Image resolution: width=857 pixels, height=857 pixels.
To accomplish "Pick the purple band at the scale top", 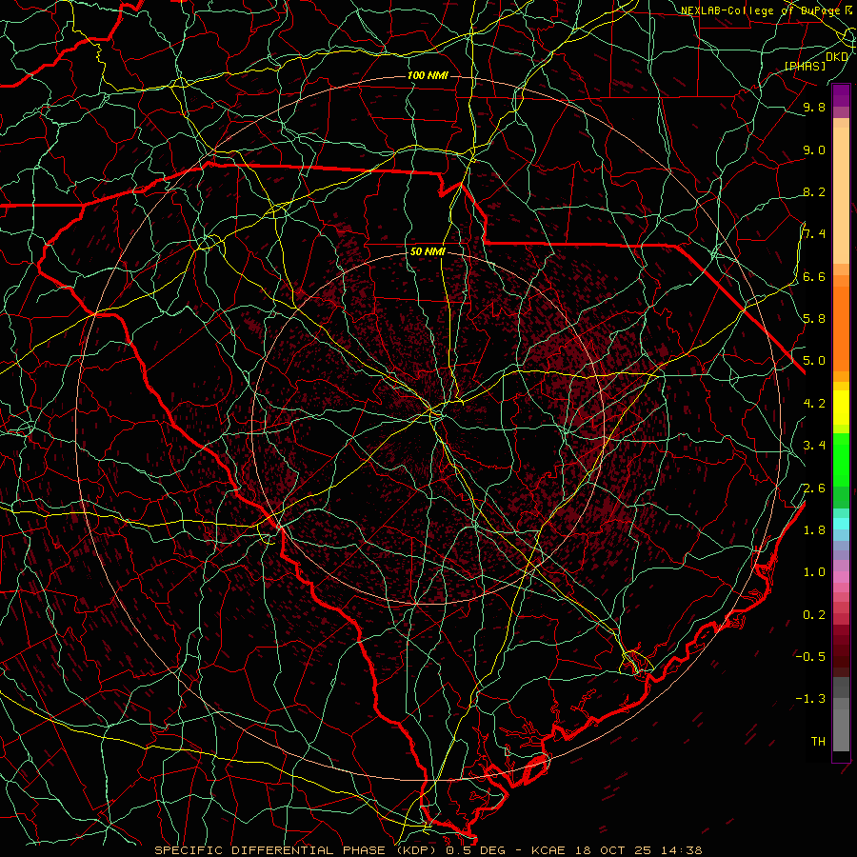I will click(841, 95).
